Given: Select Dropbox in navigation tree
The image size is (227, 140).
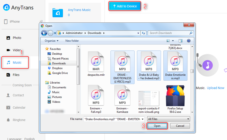Looking at the screenshot, I should coord(55,68).
